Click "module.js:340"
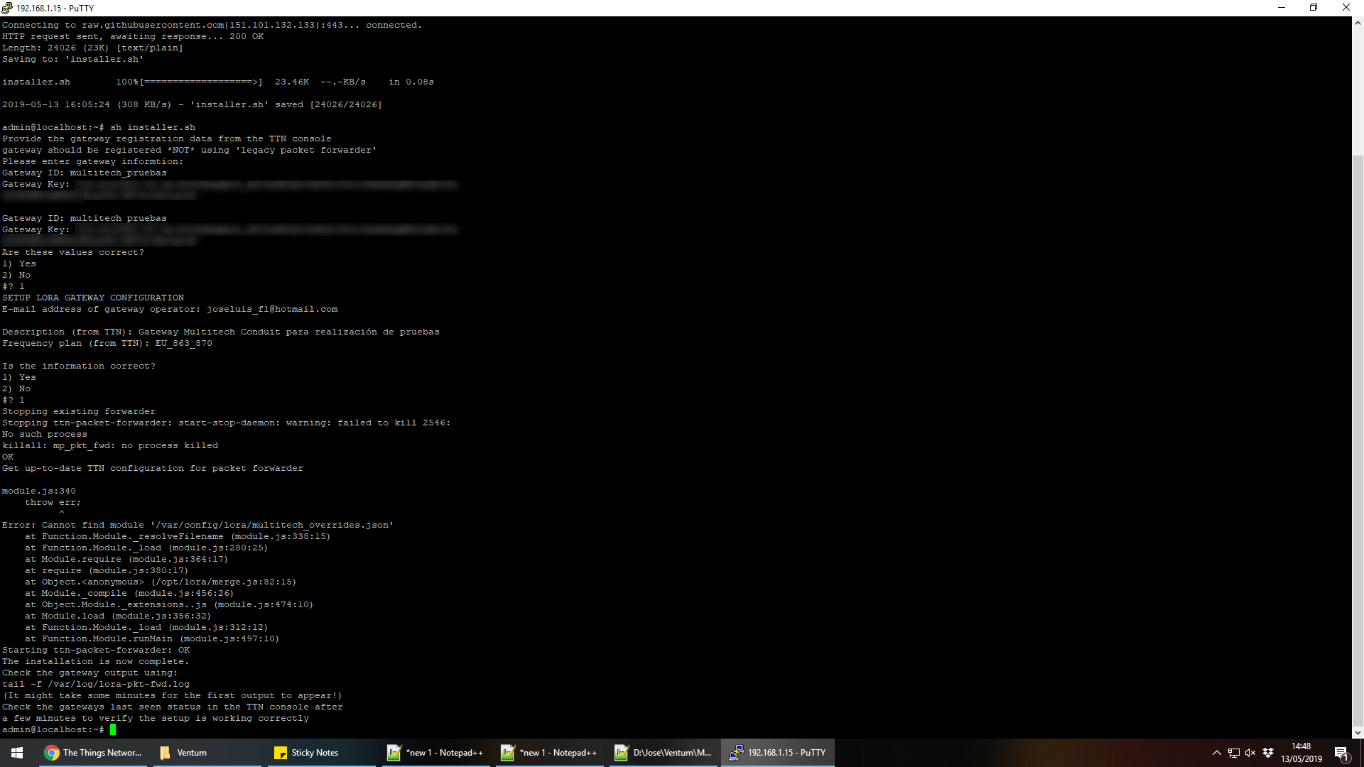Viewport: 1364px width, 767px height. coord(39,491)
